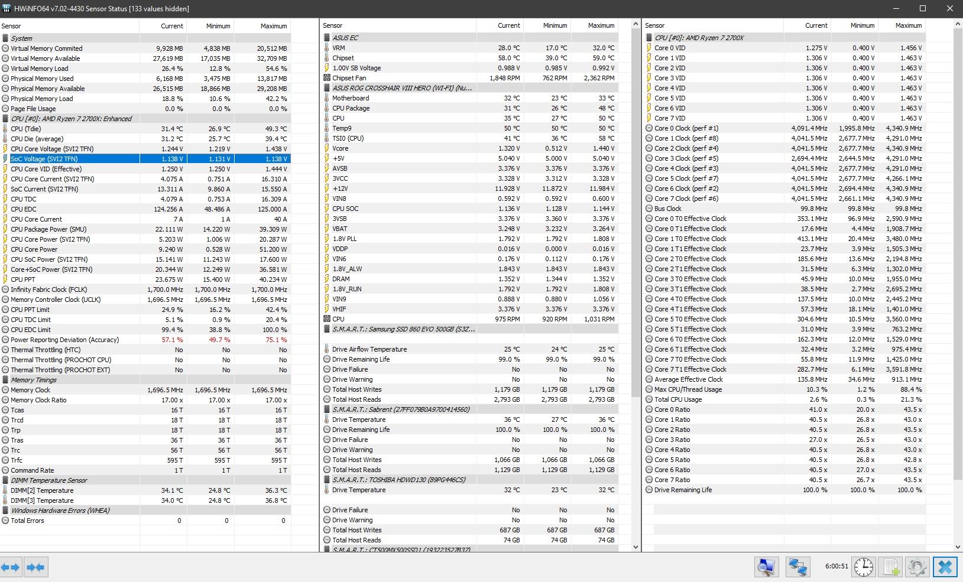Select the CPU Package Power (SMU) row

[x=145, y=229]
